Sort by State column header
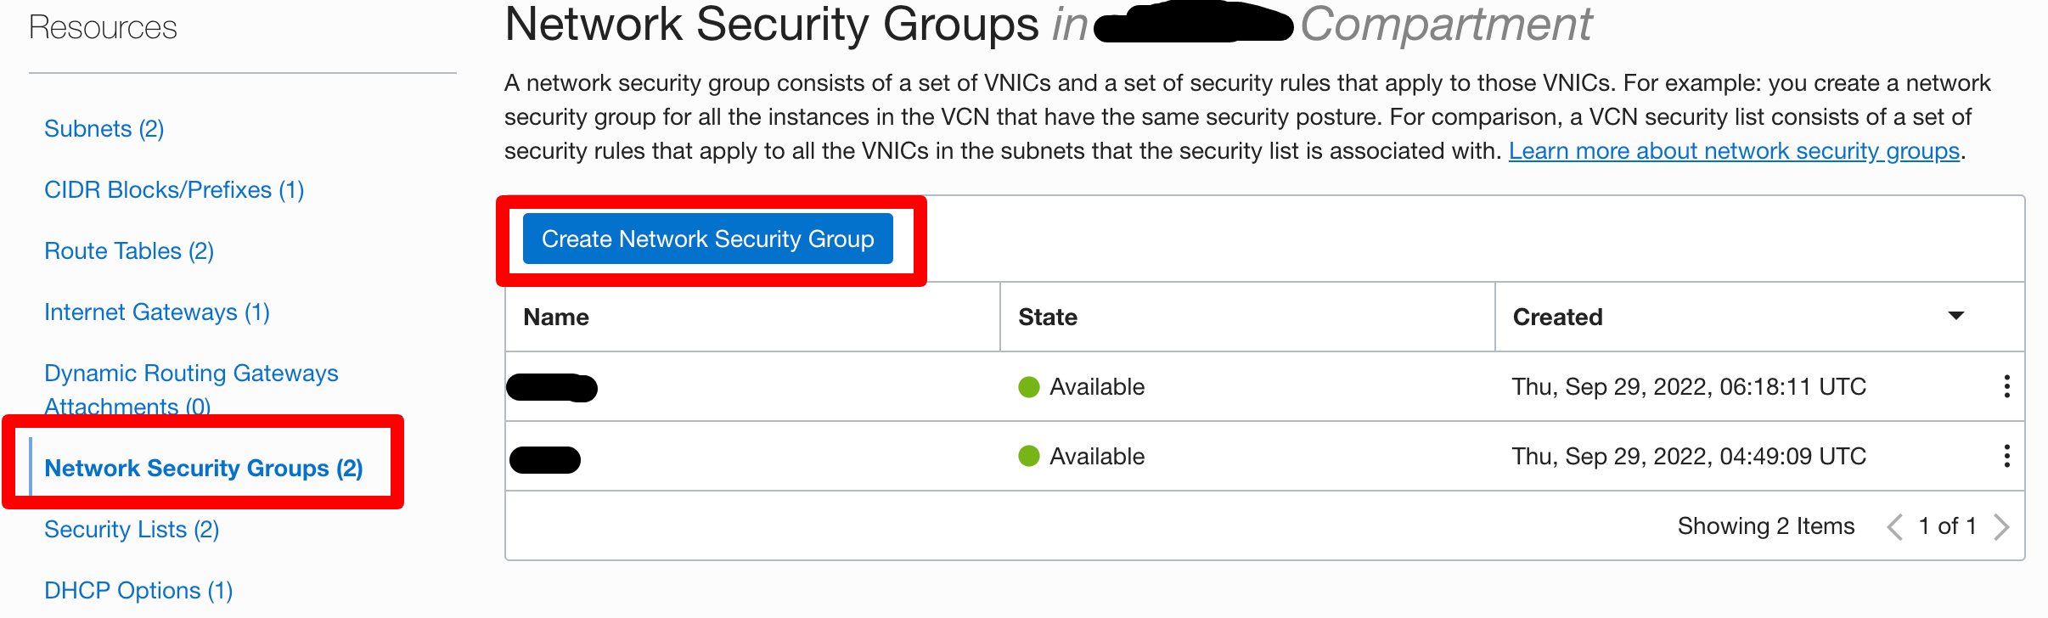 1047,317
